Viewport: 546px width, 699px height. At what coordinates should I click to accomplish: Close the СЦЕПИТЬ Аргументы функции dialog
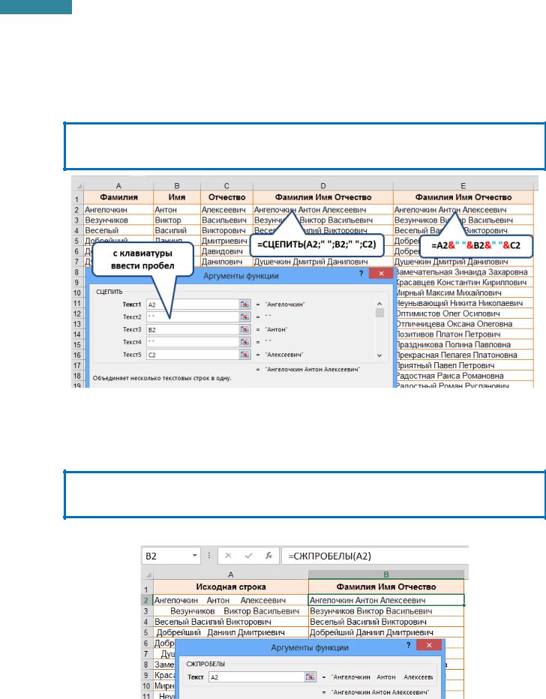[381, 273]
